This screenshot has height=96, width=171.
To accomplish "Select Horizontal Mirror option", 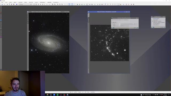I will (x=156, y=24).
